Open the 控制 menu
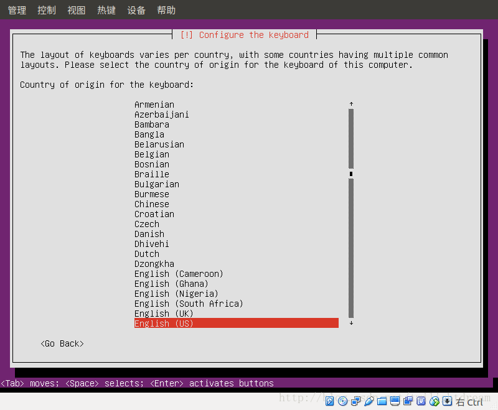 [x=46, y=9]
